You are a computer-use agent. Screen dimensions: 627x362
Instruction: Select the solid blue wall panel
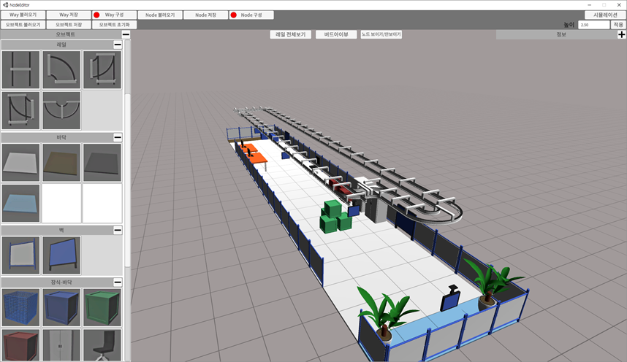point(61,255)
